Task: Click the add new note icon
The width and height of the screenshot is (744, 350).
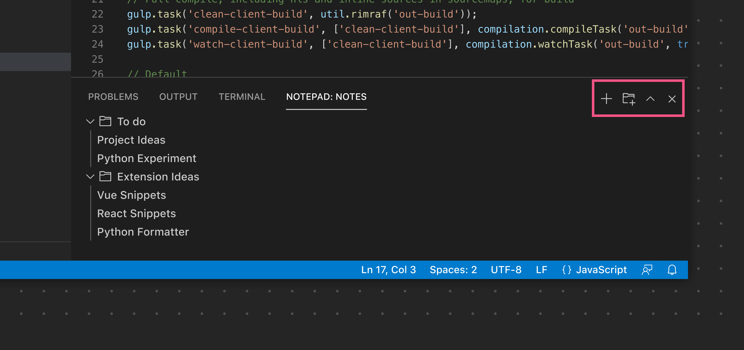Action: (x=606, y=98)
